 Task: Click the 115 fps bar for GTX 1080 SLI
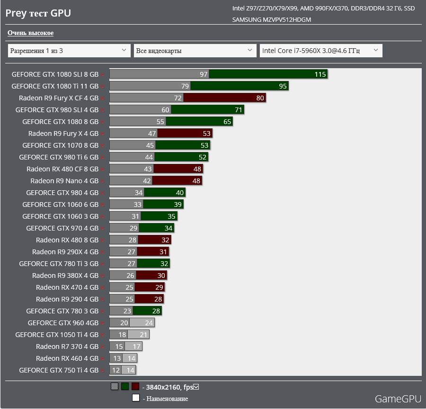click(x=268, y=74)
